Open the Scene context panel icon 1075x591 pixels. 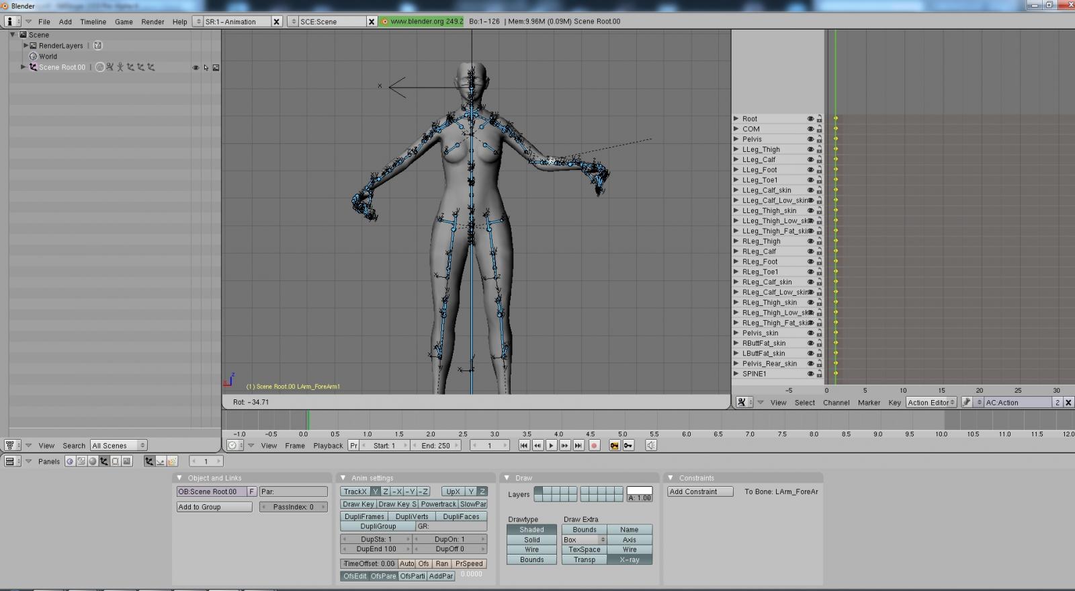point(127,461)
